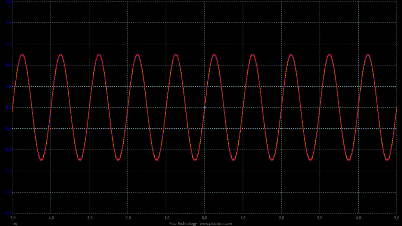This screenshot has width=402, height=226.
Task: Click the 0.4 voltage axis label
Action: click(9, 86)
